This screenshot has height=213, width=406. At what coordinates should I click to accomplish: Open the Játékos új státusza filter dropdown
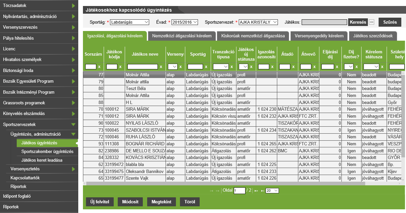coord(243,67)
